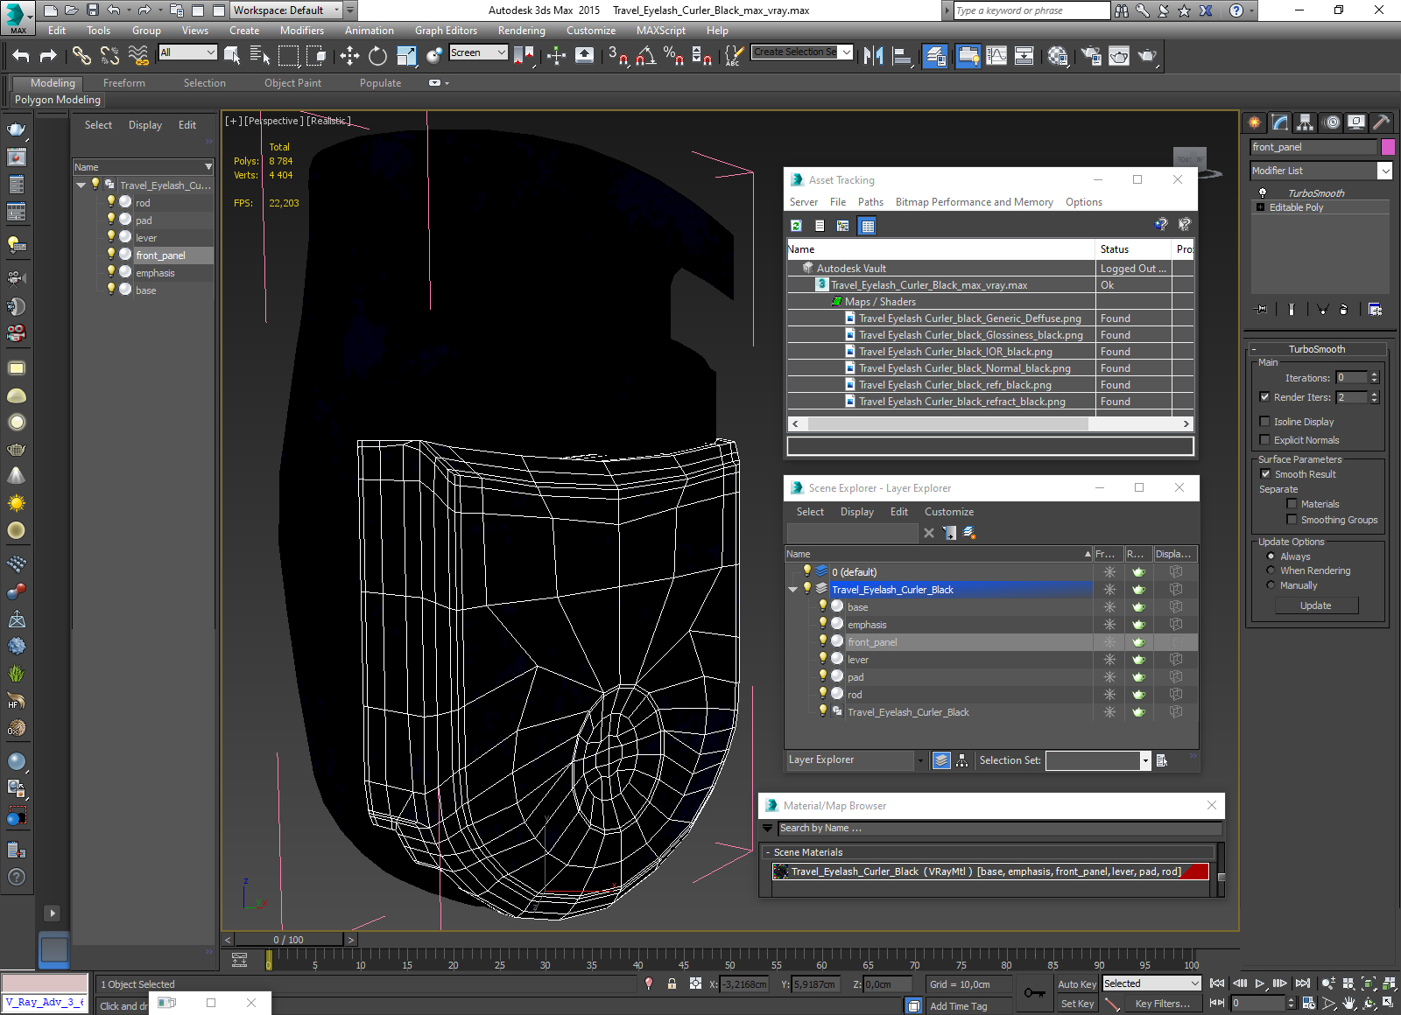Open the Selection Set dropdown in Layer Explorer
This screenshot has height=1015, width=1401.
[x=1144, y=760]
